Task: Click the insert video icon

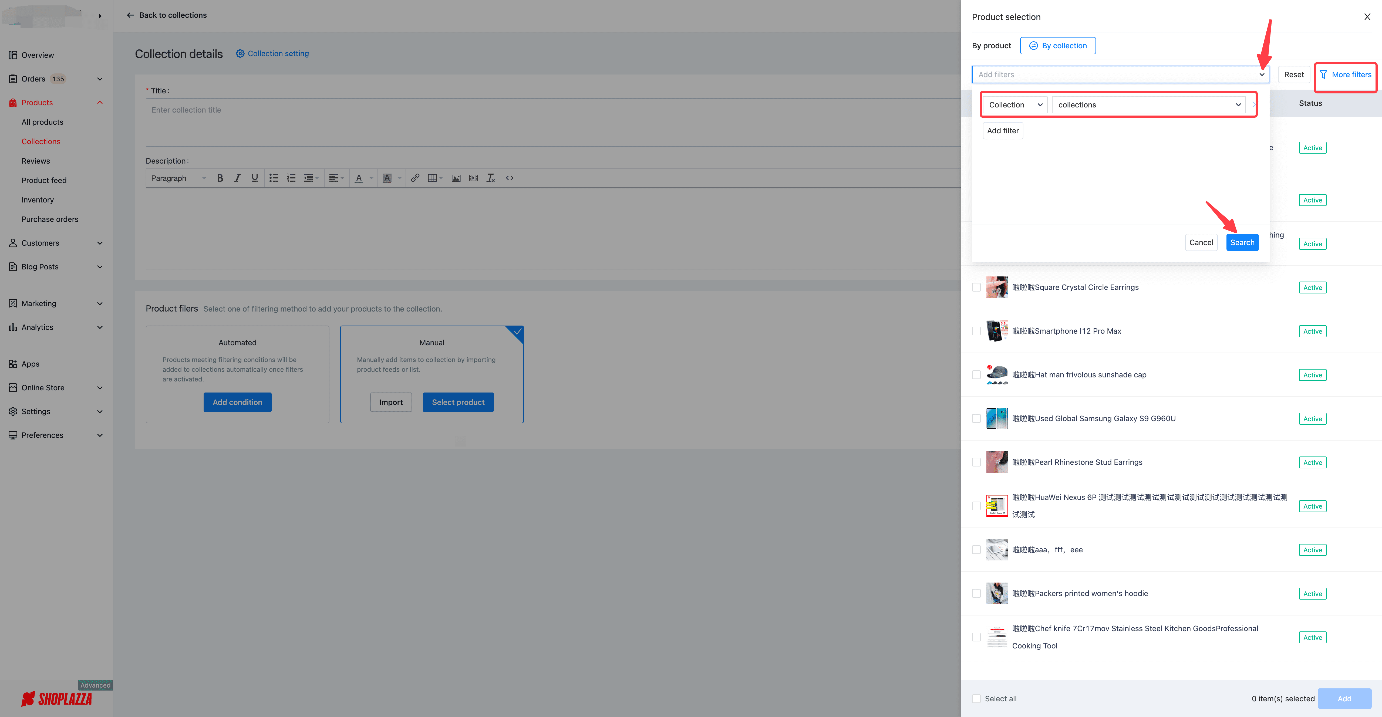Action: click(x=473, y=178)
